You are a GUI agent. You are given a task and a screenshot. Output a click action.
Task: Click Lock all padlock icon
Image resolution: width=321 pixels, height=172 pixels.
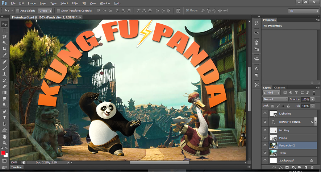[x=288, y=106]
